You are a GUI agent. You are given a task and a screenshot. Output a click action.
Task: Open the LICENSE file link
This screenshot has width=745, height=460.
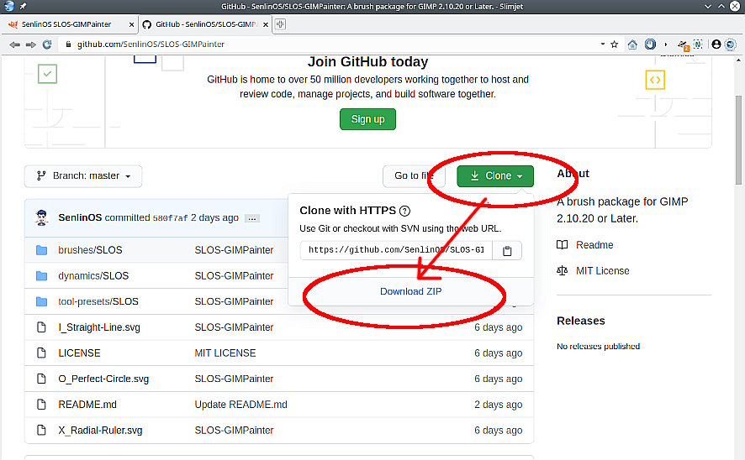[x=79, y=353]
